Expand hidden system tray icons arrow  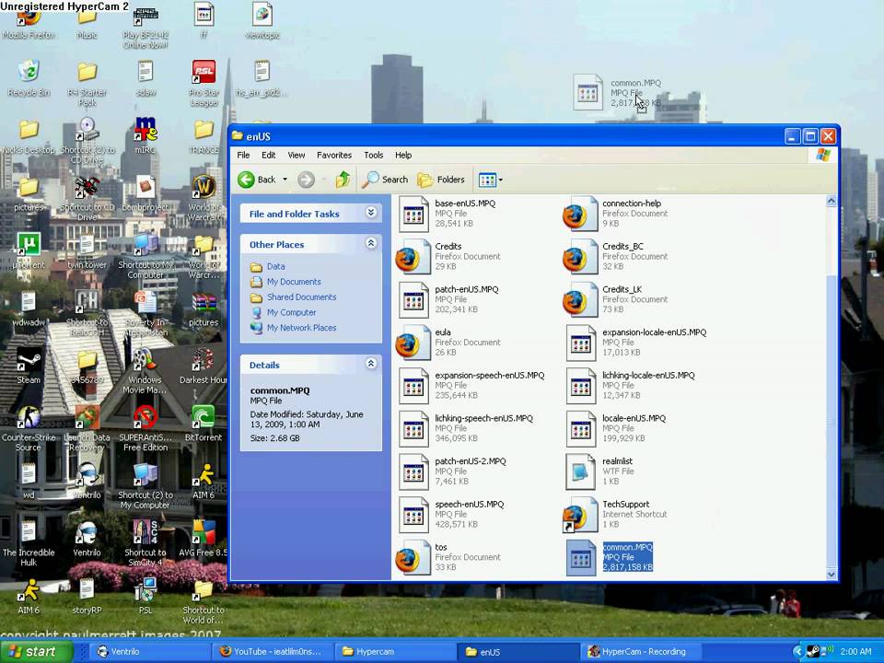tap(797, 652)
